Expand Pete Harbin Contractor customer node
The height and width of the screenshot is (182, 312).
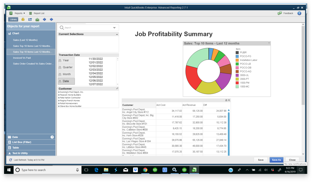(59, 98)
